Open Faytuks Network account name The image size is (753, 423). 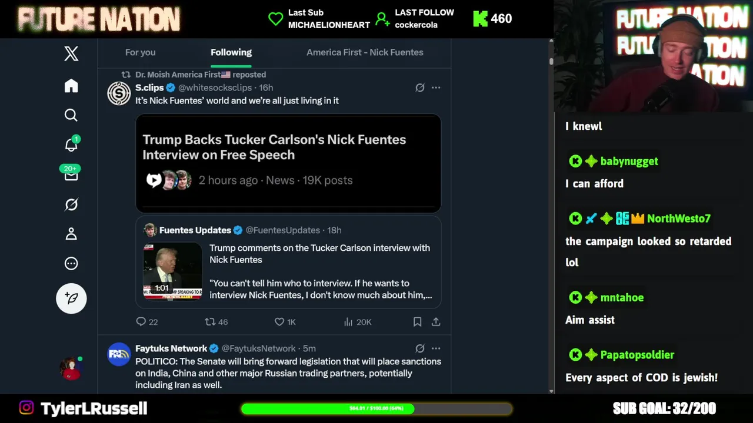click(x=171, y=348)
